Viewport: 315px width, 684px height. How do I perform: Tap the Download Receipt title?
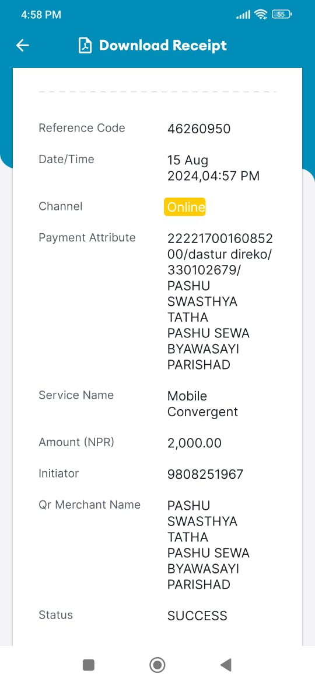[x=163, y=46]
